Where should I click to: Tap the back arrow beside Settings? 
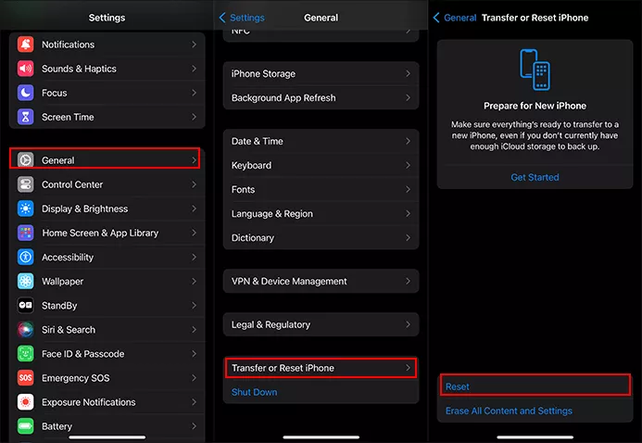(x=222, y=18)
